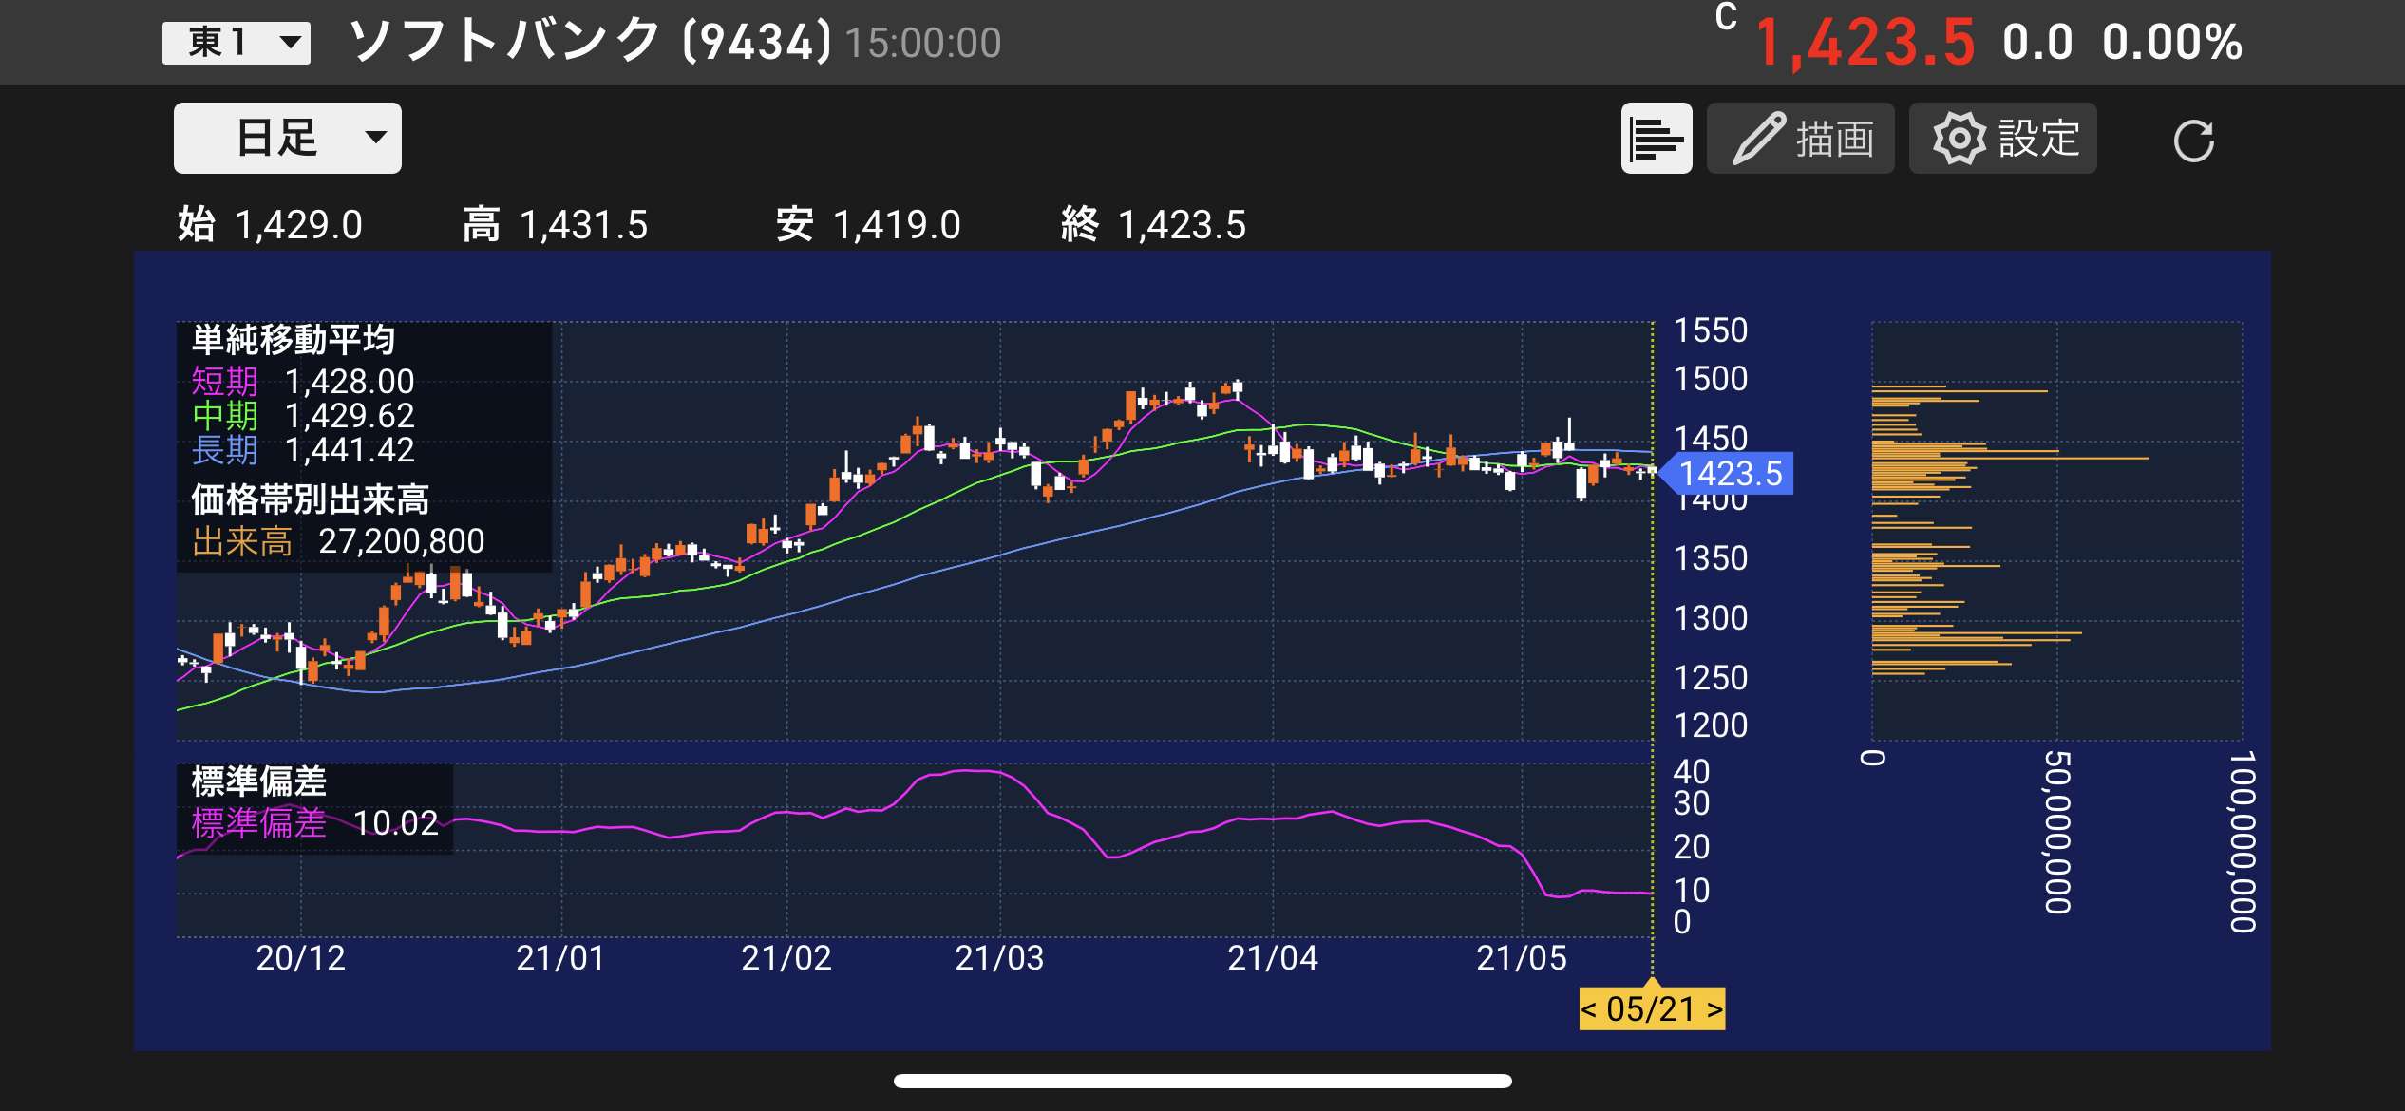
Task: Click the 21/03 date axis label
Action: pos(999,958)
